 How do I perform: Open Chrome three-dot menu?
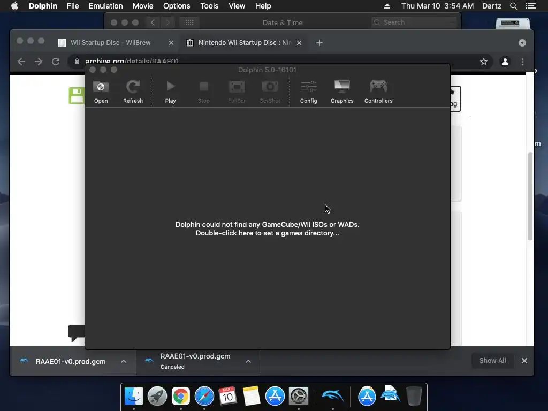522,62
